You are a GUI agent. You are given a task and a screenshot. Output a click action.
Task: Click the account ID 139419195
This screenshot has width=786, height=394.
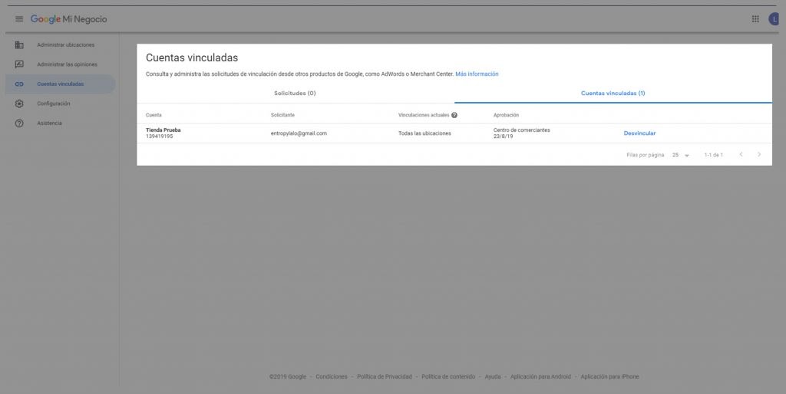[x=160, y=136]
